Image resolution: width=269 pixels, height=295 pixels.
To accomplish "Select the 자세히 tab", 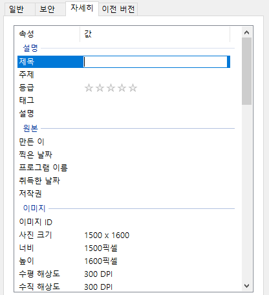I will pos(82,8).
